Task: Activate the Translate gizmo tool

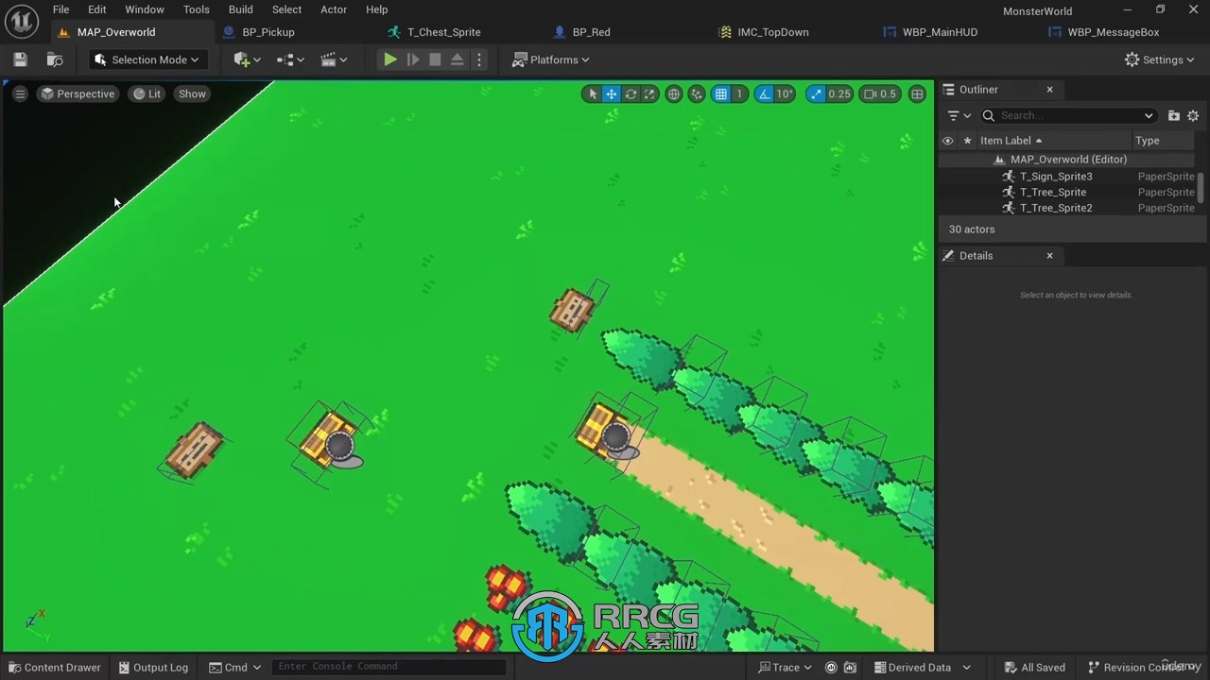Action: point(612,93)
